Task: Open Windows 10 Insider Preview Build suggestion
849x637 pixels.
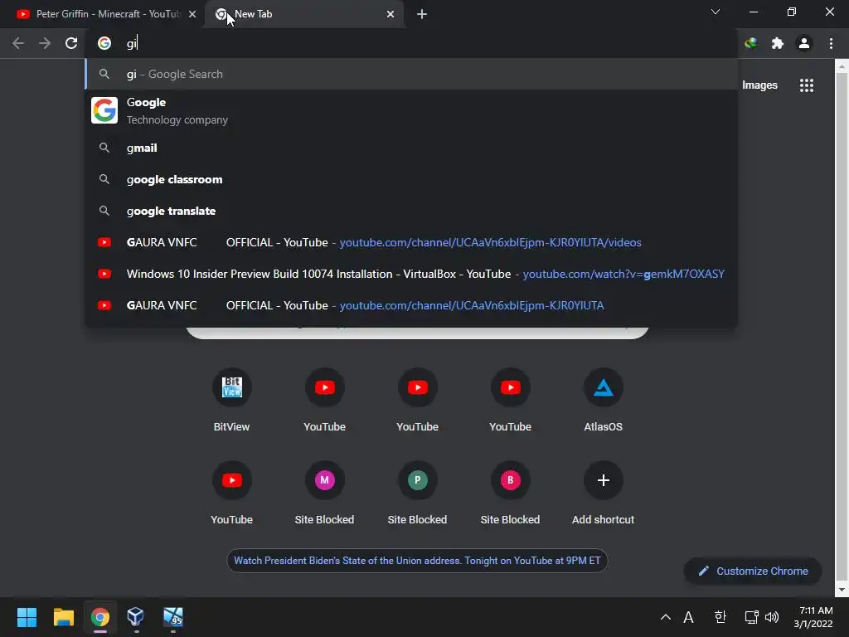Action: tap(411, 274)
